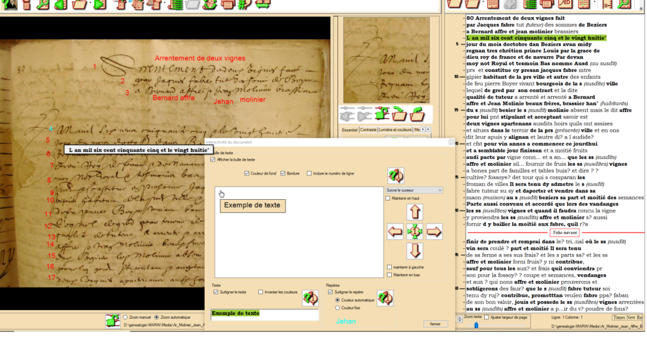The image size is (647, 363).
Task: Click the green right-arrow next icon
Action: (x=99, y=4)
